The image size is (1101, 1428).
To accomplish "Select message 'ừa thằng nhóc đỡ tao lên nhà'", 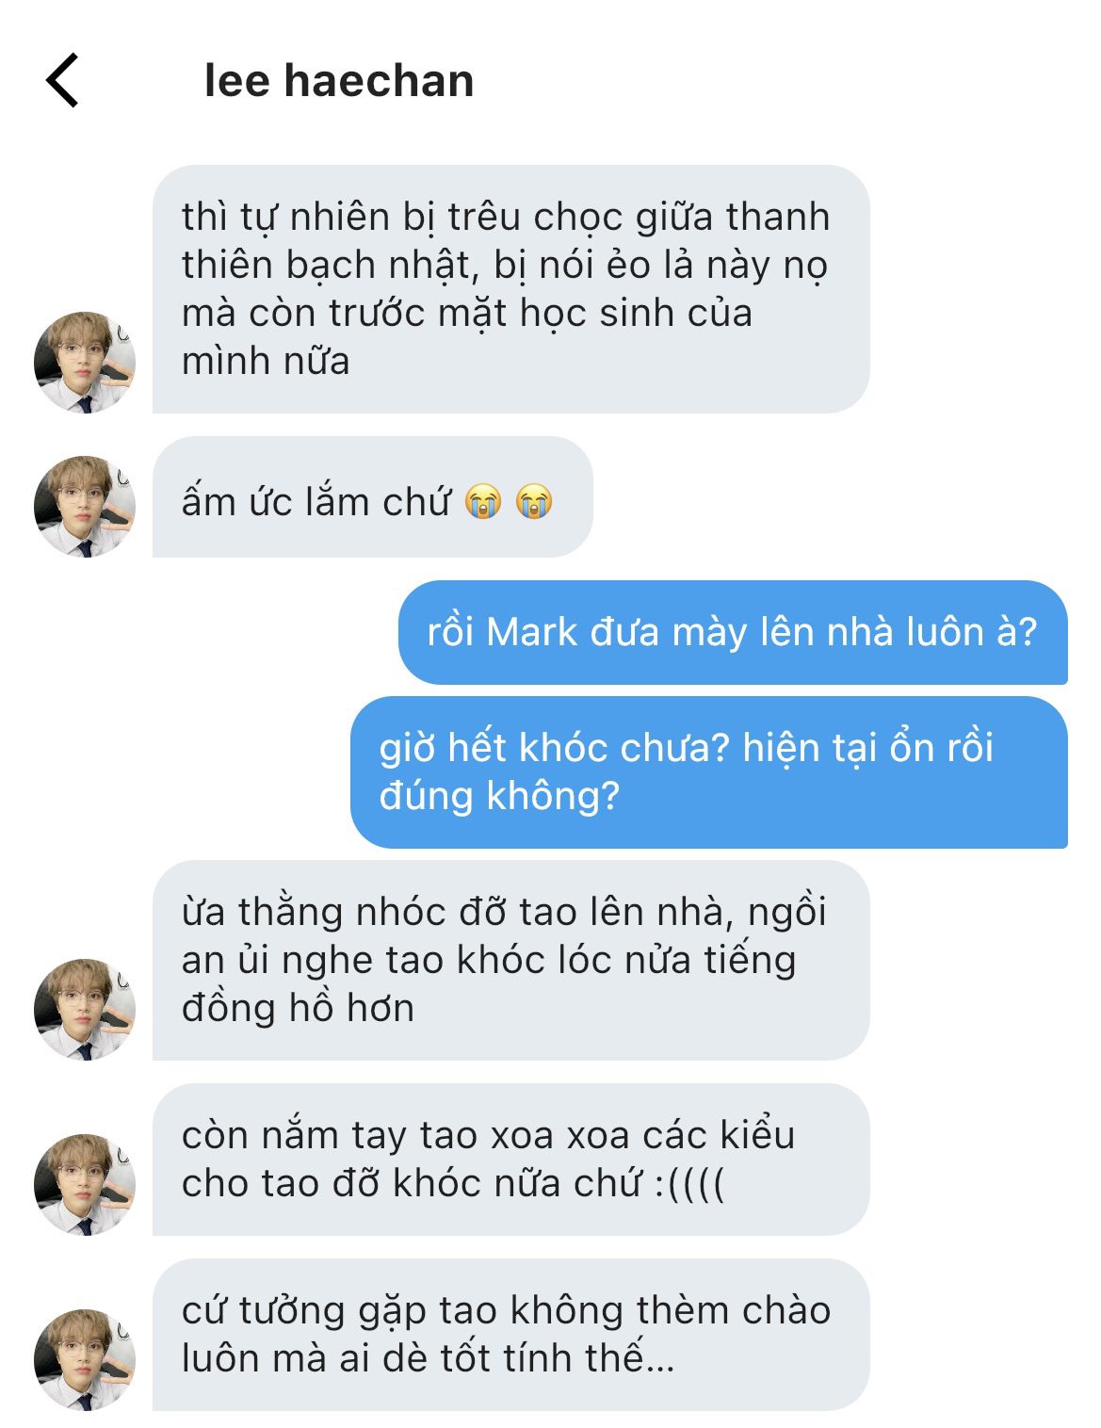I will coord(510,961).
